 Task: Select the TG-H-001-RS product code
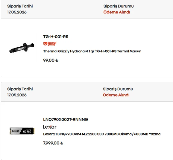pos(56,36)
